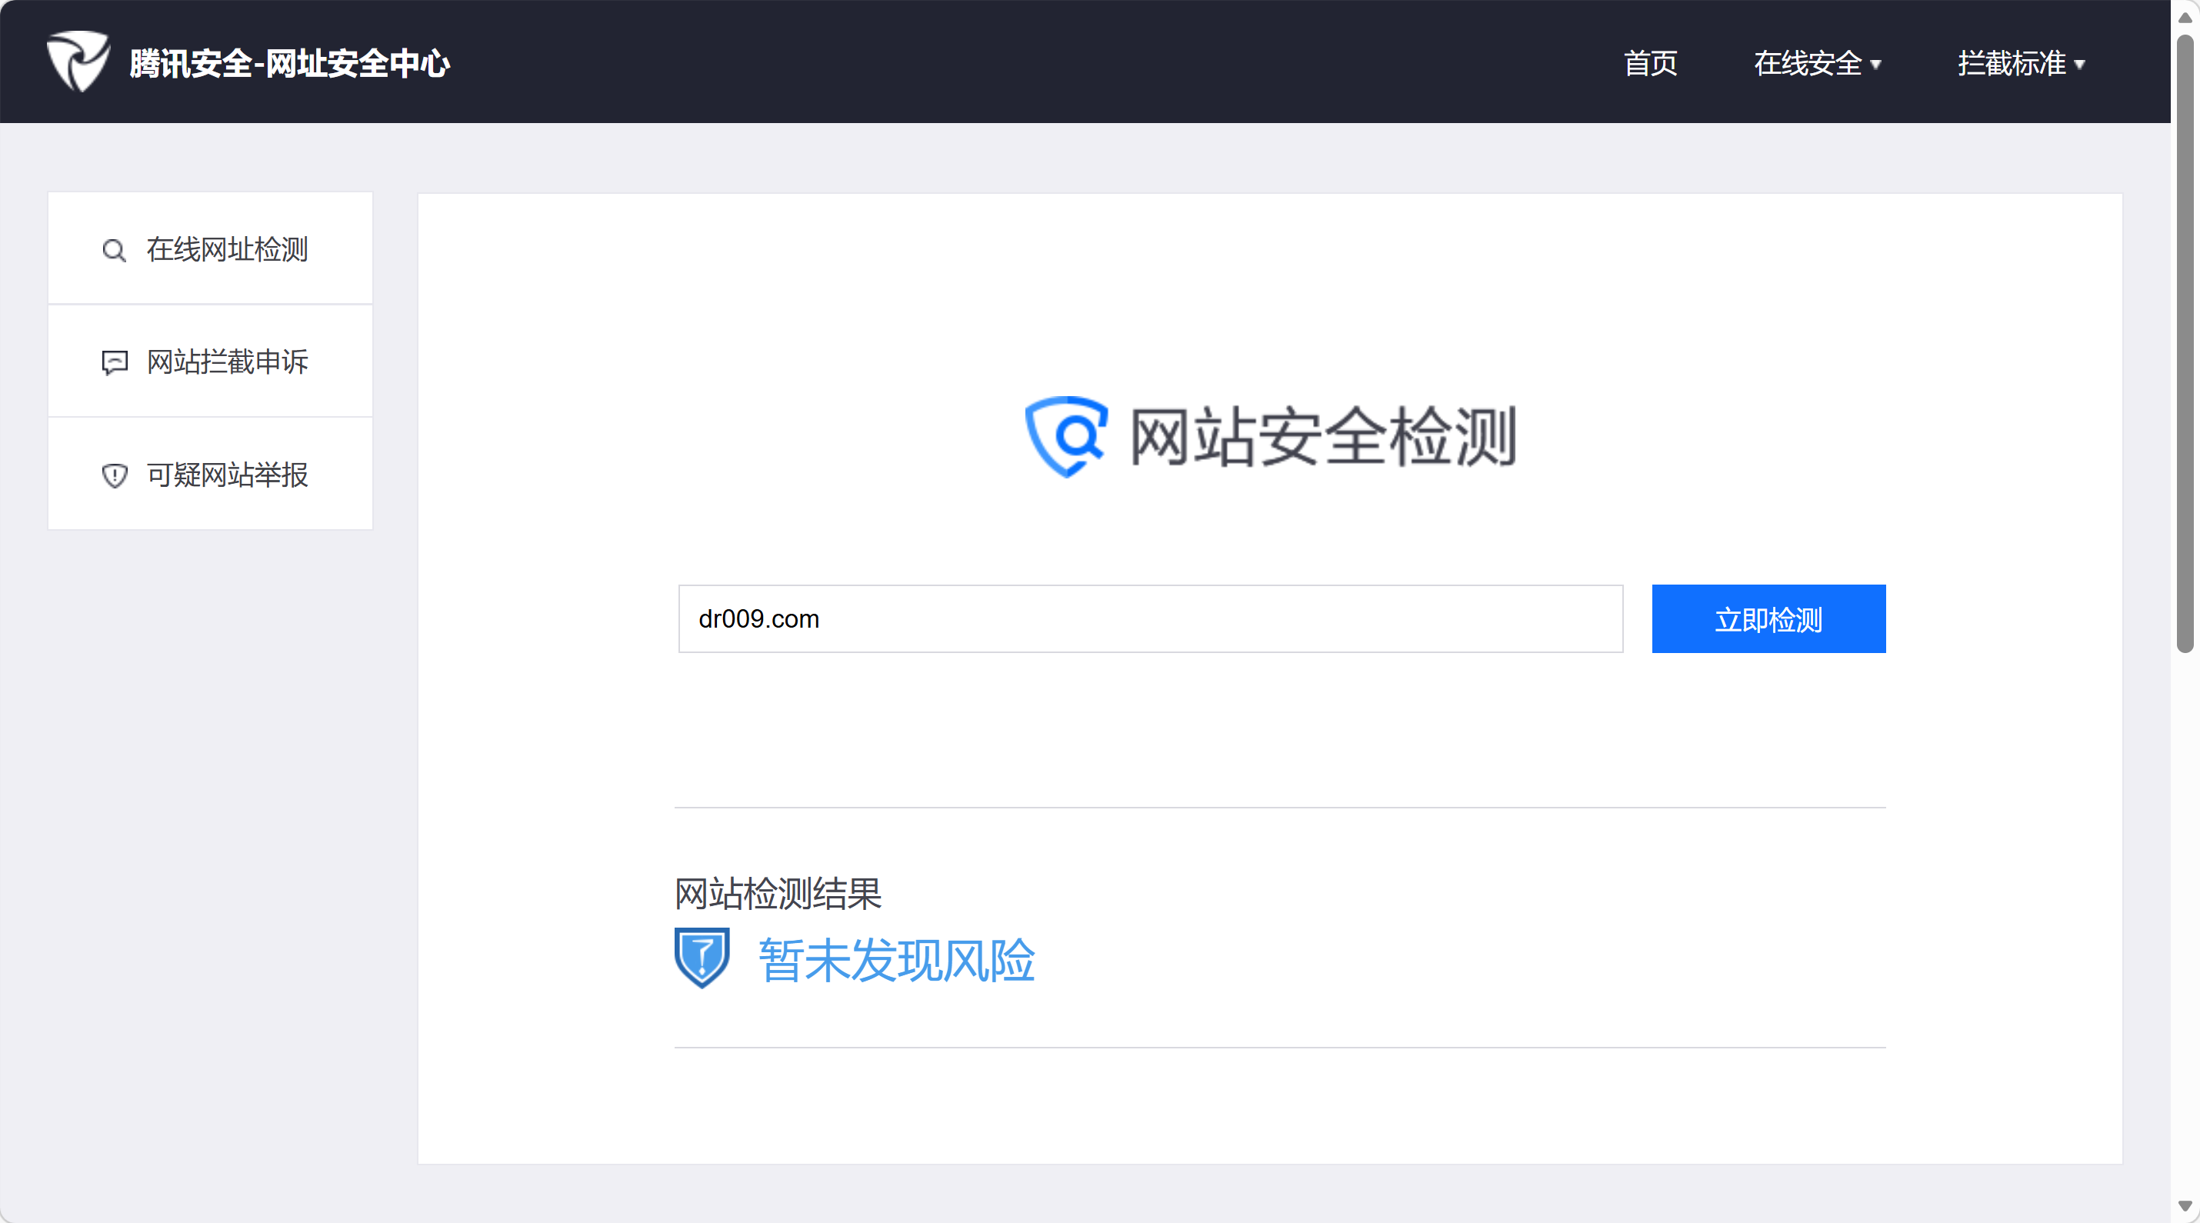This screenshot has height=1223, width=2200.
Task: Expand the 拦截标准 dropdown menu
Action: click(2012, 63)
